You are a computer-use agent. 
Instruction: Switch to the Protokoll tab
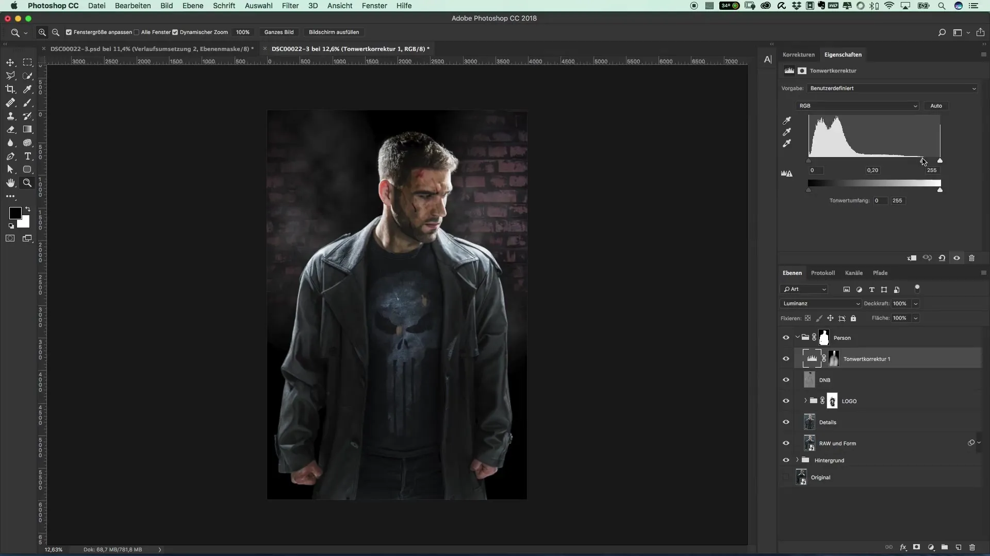point(822,273)
